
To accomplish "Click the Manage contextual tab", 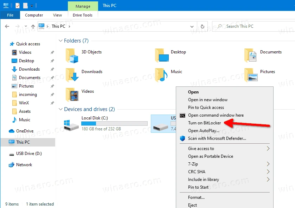I will (x=83, y=6).
